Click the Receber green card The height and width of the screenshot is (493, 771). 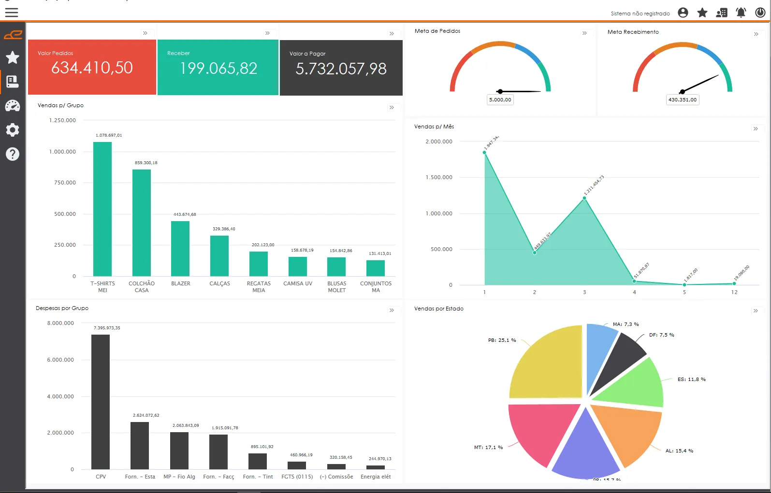point(218,67)
